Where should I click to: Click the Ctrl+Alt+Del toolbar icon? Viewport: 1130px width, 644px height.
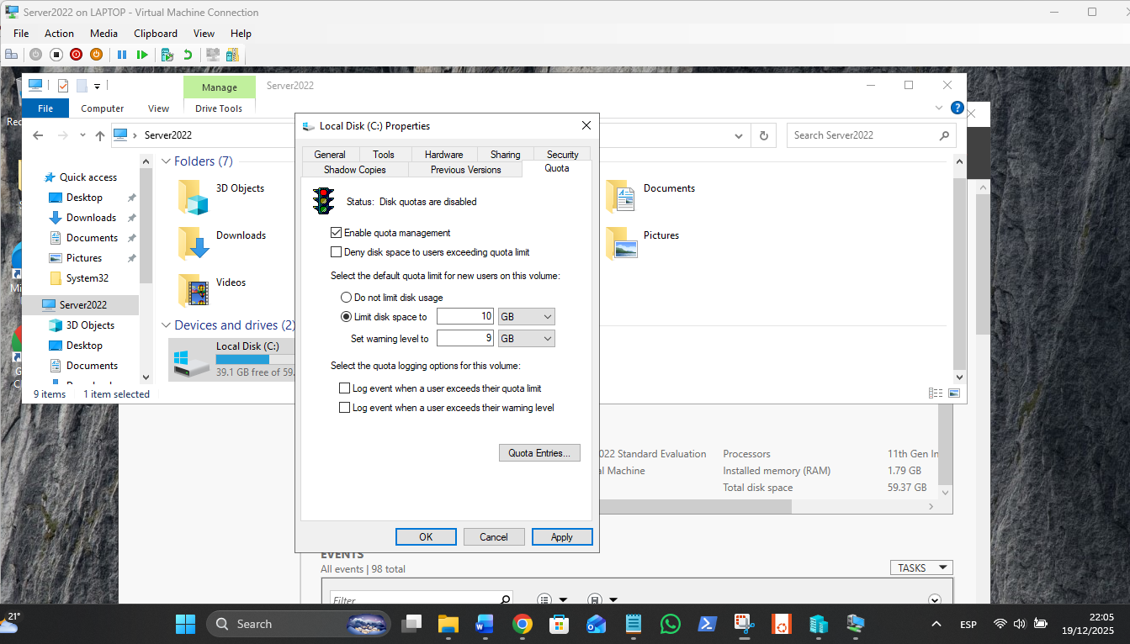[12, 55]
